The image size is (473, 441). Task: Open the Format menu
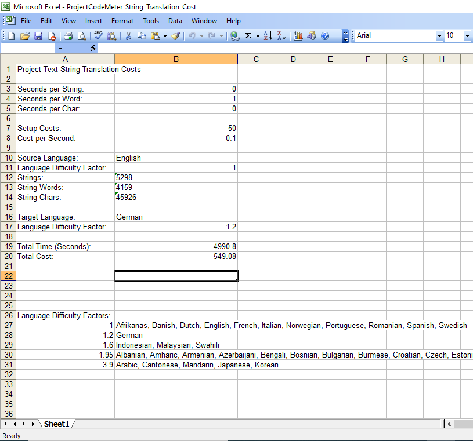click(x=122, y=21)
